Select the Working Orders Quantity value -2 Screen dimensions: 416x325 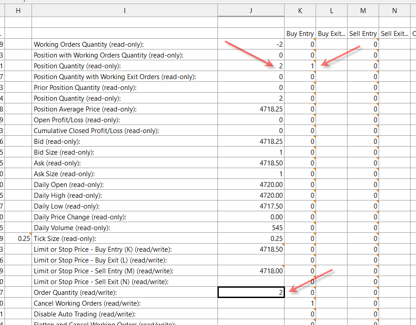(x=251, y=44)
